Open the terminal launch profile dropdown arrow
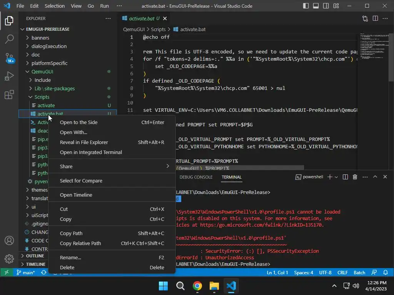The width and height of the screenshot is (394, 295). [x=336, y=177]
